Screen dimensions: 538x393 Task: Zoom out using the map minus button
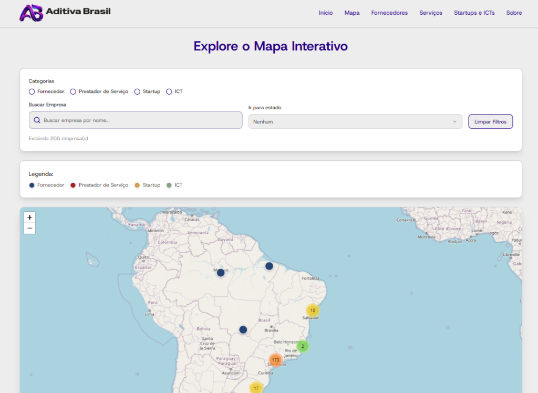29,228
